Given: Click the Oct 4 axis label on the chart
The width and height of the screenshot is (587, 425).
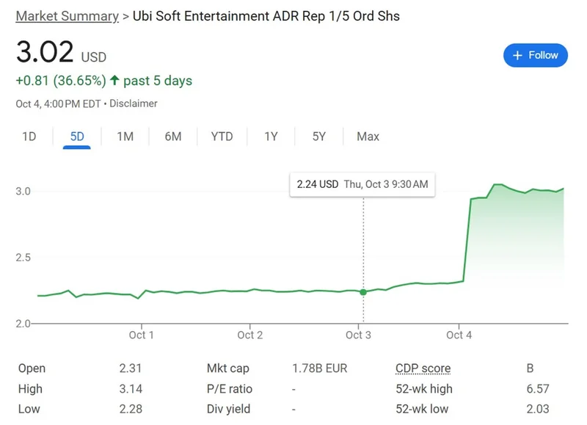Looking at the screenshot, I should click(459, 335).
